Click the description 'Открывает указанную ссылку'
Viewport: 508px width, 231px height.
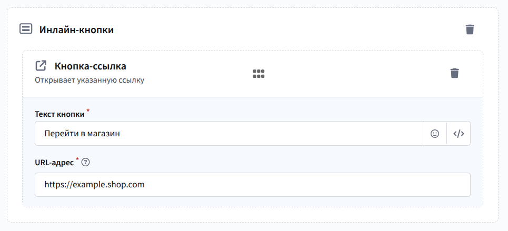pos(89,81)
